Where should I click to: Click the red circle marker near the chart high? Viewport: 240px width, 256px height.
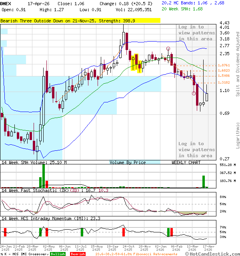[x=168, y=49]
